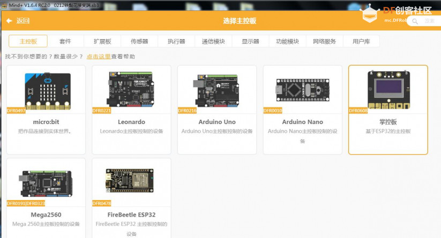This screenshot has height=238, width=441.
Task: Click the DFR0608 product code tag
Action: [358, 111]
